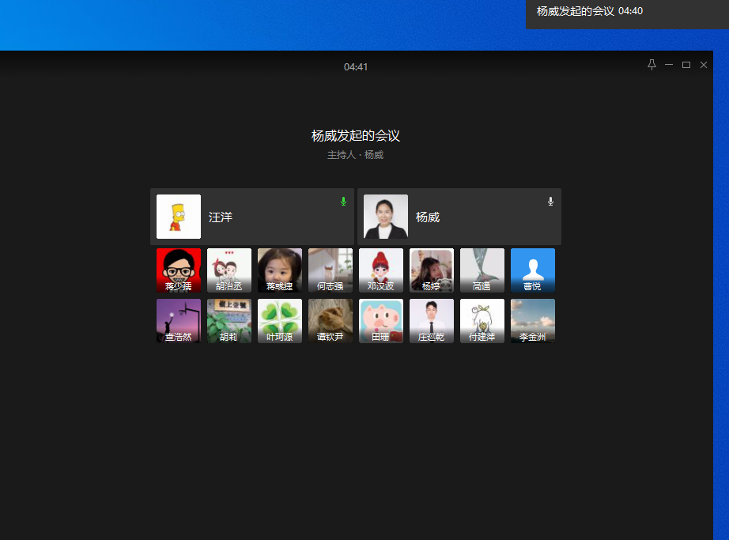This screenshot has width=729, height=540.
Task: Click participant 胡治丞's avatar
Action: pos(229,270)
